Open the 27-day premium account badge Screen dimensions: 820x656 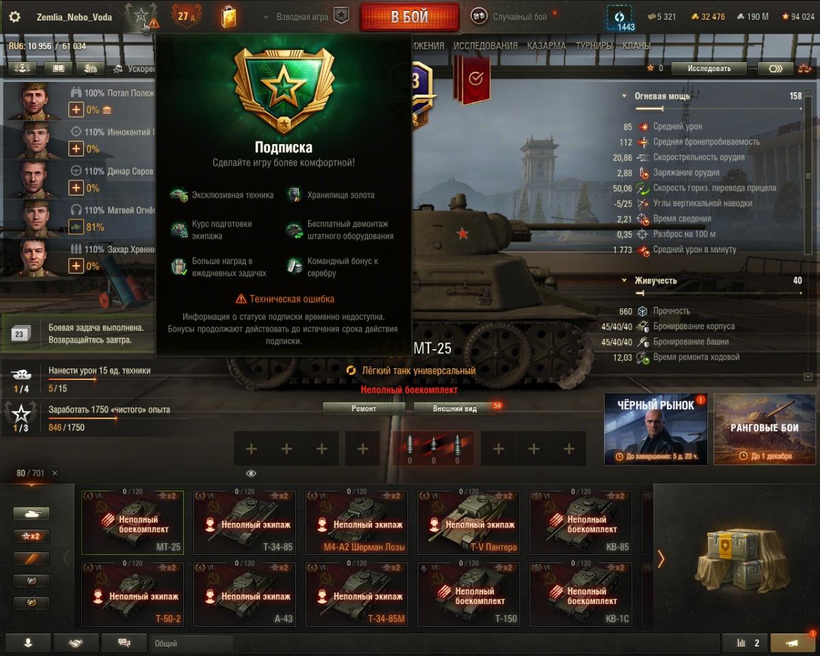[x=185, y=15]
